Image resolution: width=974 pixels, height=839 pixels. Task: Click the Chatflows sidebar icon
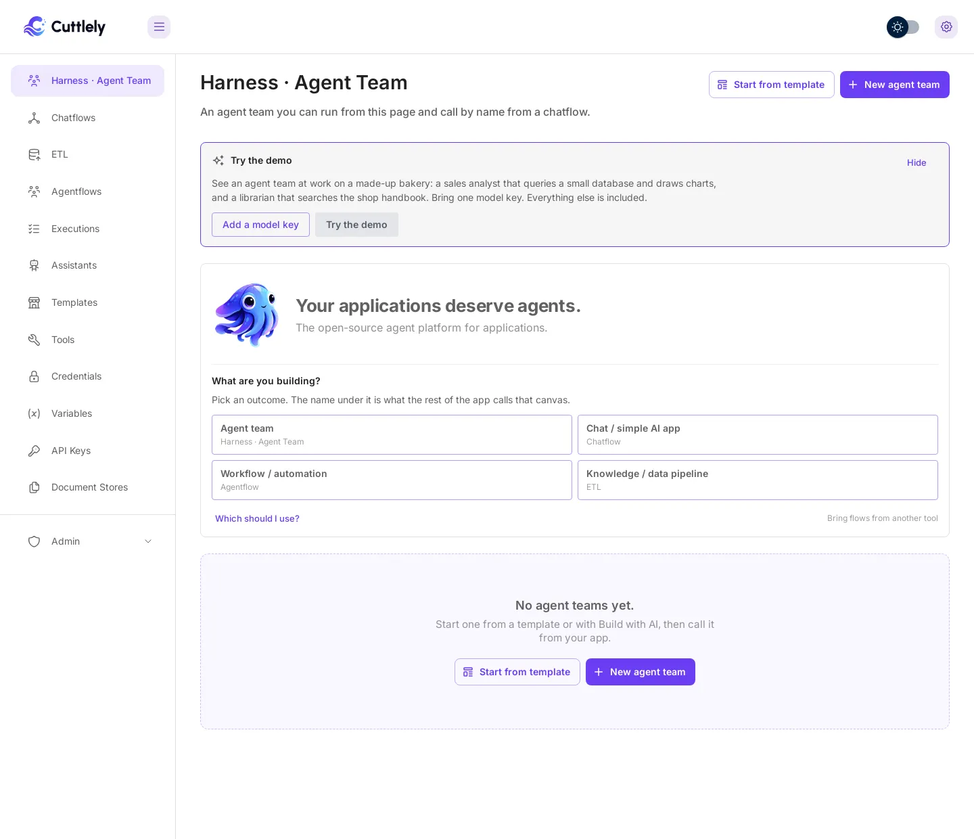tap(34, 118)
